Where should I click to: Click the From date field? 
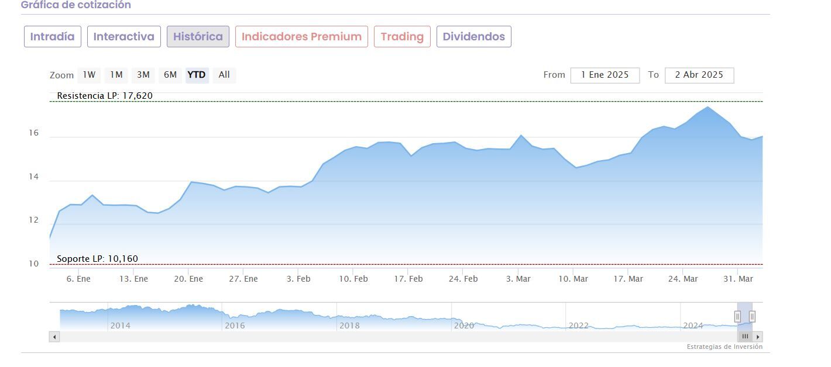coord(605,75)
